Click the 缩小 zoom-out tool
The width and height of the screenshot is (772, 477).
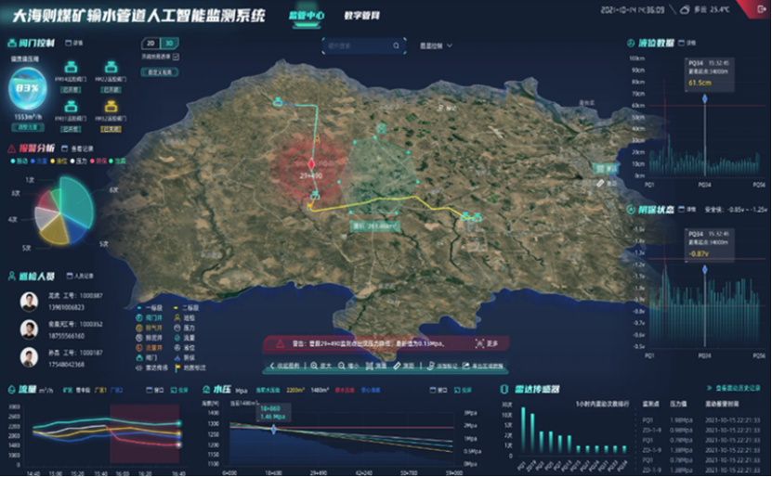tap(348, 366)
